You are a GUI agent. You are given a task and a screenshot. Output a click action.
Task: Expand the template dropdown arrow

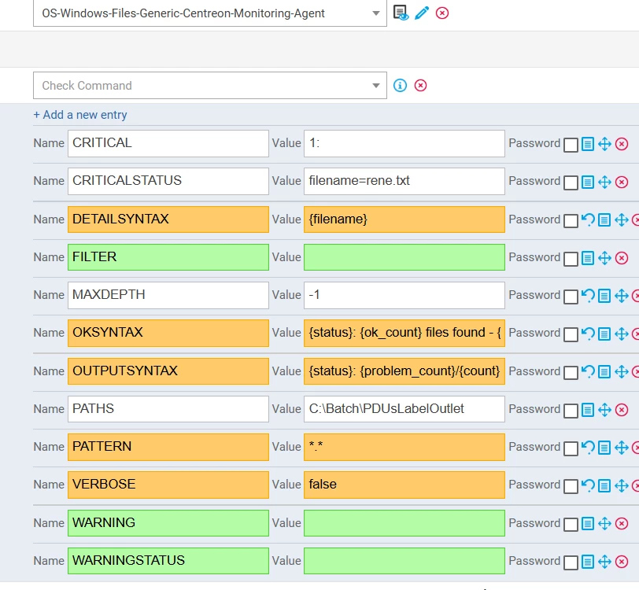coord(375,13)
